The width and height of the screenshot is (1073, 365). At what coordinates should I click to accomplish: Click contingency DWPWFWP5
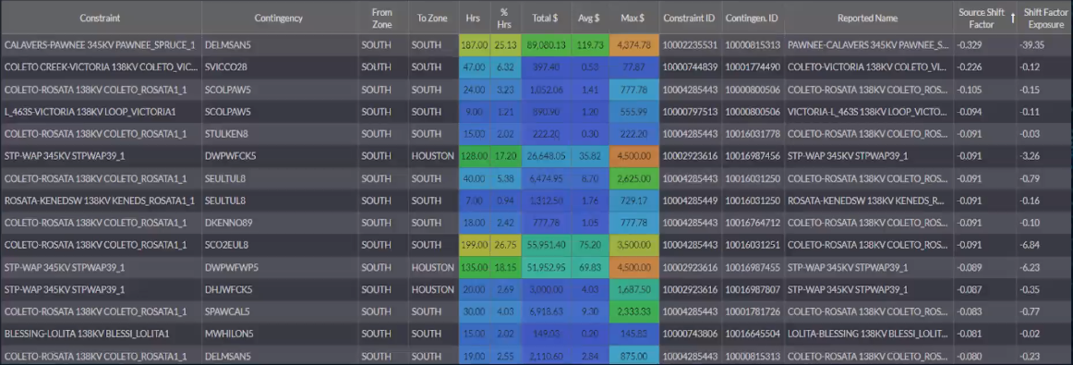pos(230,268)
